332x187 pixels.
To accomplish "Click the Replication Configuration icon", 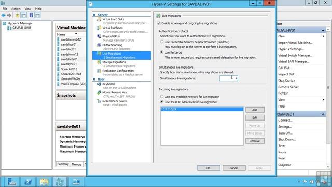I will pyautogui.click(x=99, y=71).
